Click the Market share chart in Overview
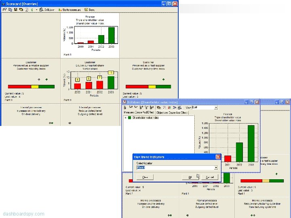The height and width of the screenshot is (218, 291). pos(90,81)
